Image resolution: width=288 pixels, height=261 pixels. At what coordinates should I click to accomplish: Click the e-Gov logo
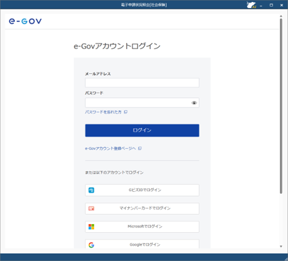(26, 21)
